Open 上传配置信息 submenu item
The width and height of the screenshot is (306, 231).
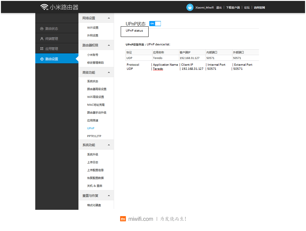pyautogui.click(x=95, y=170)
